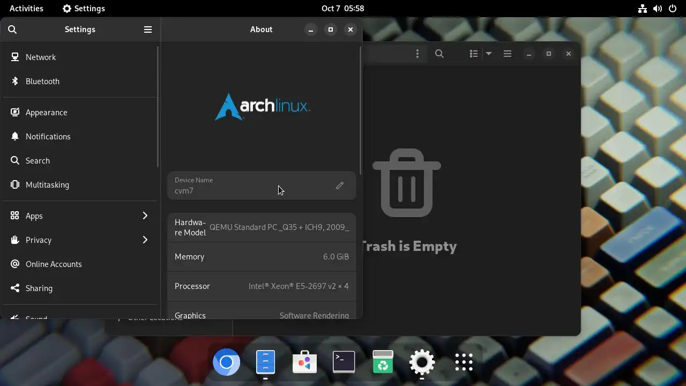Open Trash recycle app in dock
The width and height of the screenshot is (686, 386).
coord(383,363)
